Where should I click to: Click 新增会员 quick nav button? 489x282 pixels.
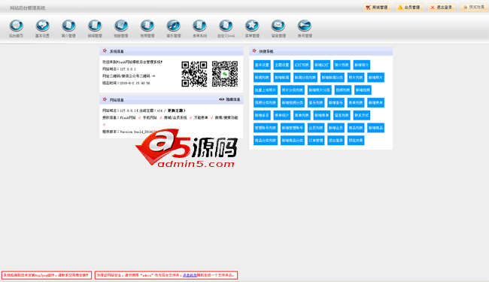[336, 128]
